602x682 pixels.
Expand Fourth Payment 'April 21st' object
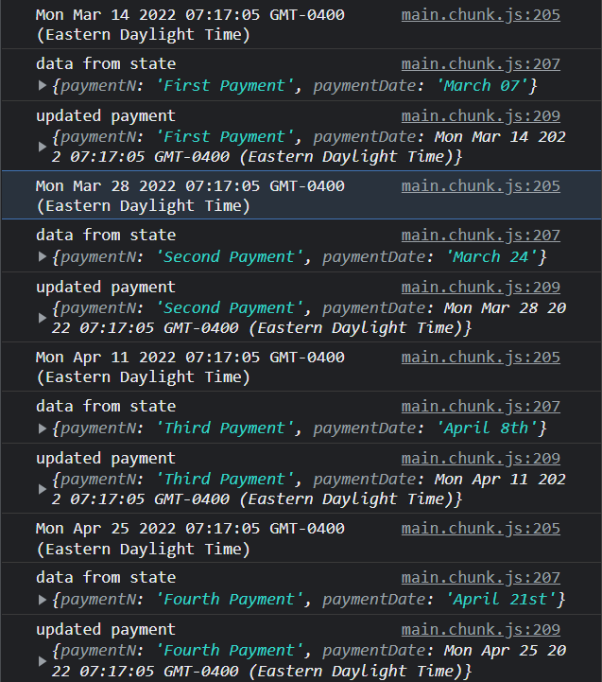(x=43, y=600)
